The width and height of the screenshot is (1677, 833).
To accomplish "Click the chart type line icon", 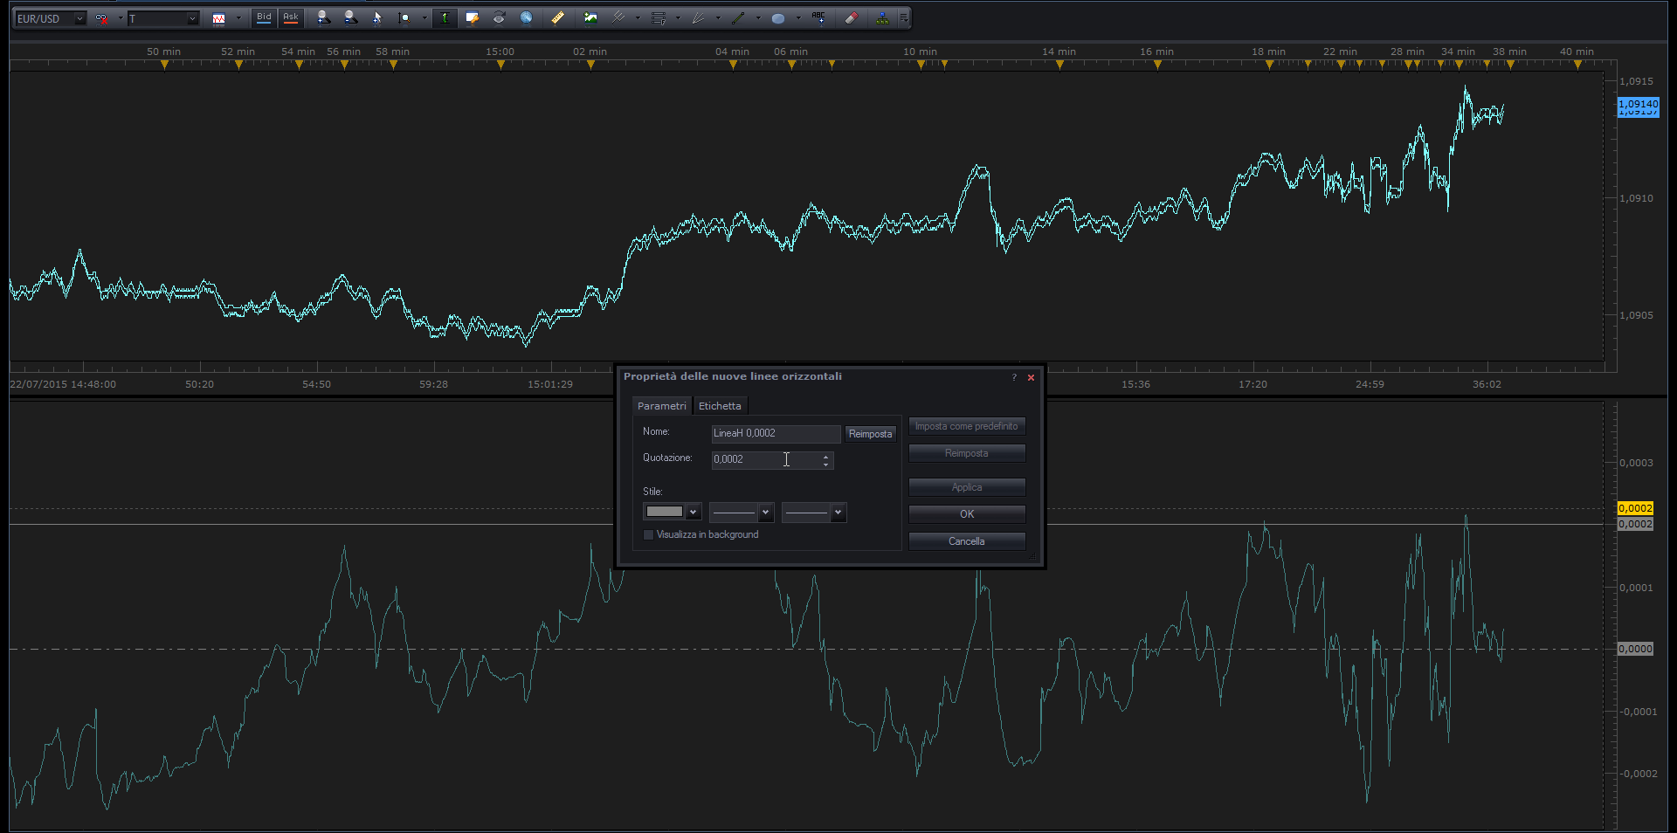I will [x=218, y=18].
